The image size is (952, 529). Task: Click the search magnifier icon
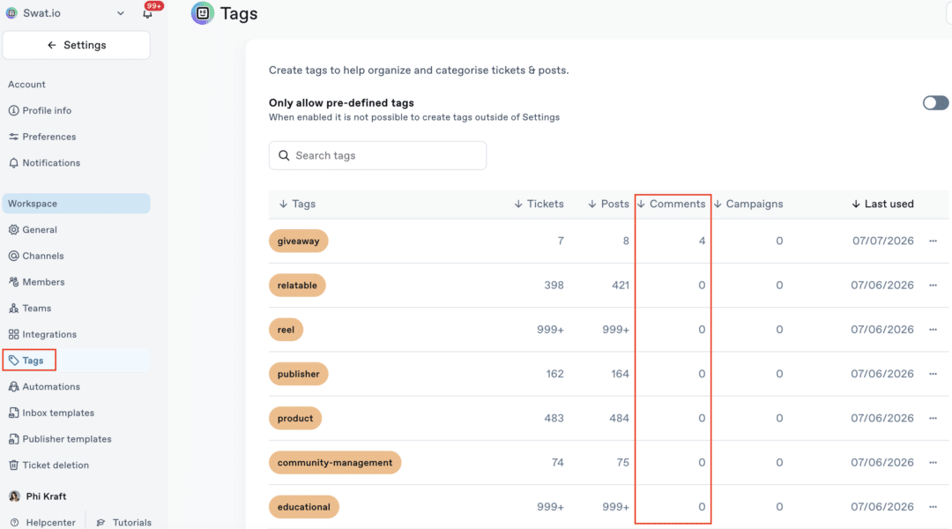pyautogui.click(x=284, y=155)
